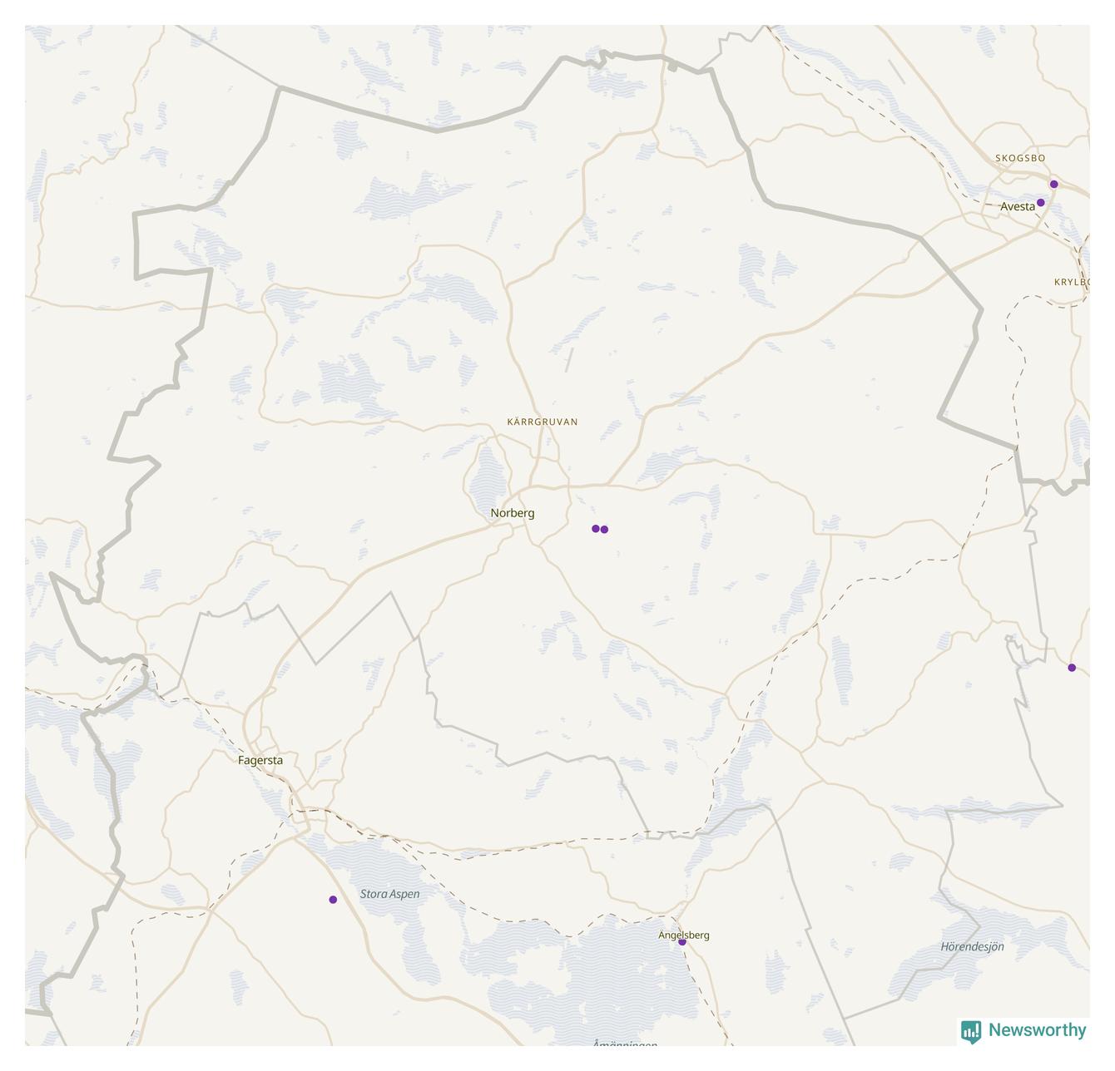Screen dimensions: 1115x1071
Task: Click the Skogsbo locality label
Action: click(1020, 158)
